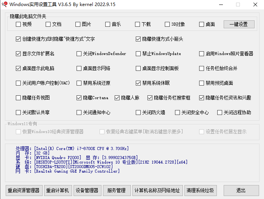264x199 pixels.
Task: Click the memory info text [32 GB]
Action: point(42,153)
